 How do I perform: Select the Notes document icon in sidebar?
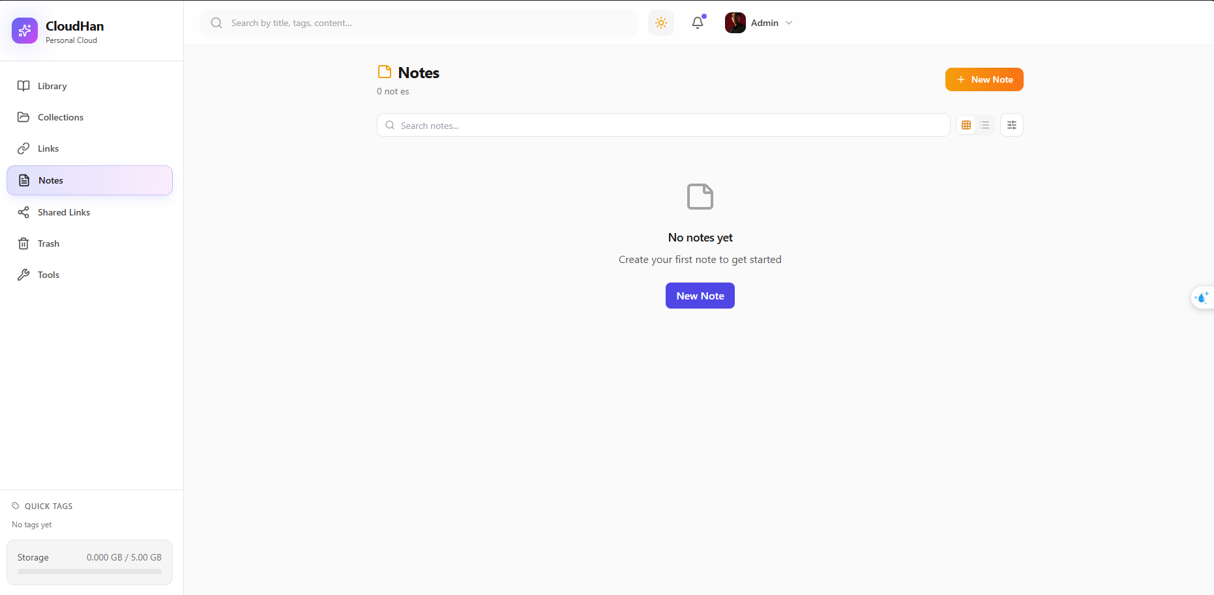pos(24,180)
